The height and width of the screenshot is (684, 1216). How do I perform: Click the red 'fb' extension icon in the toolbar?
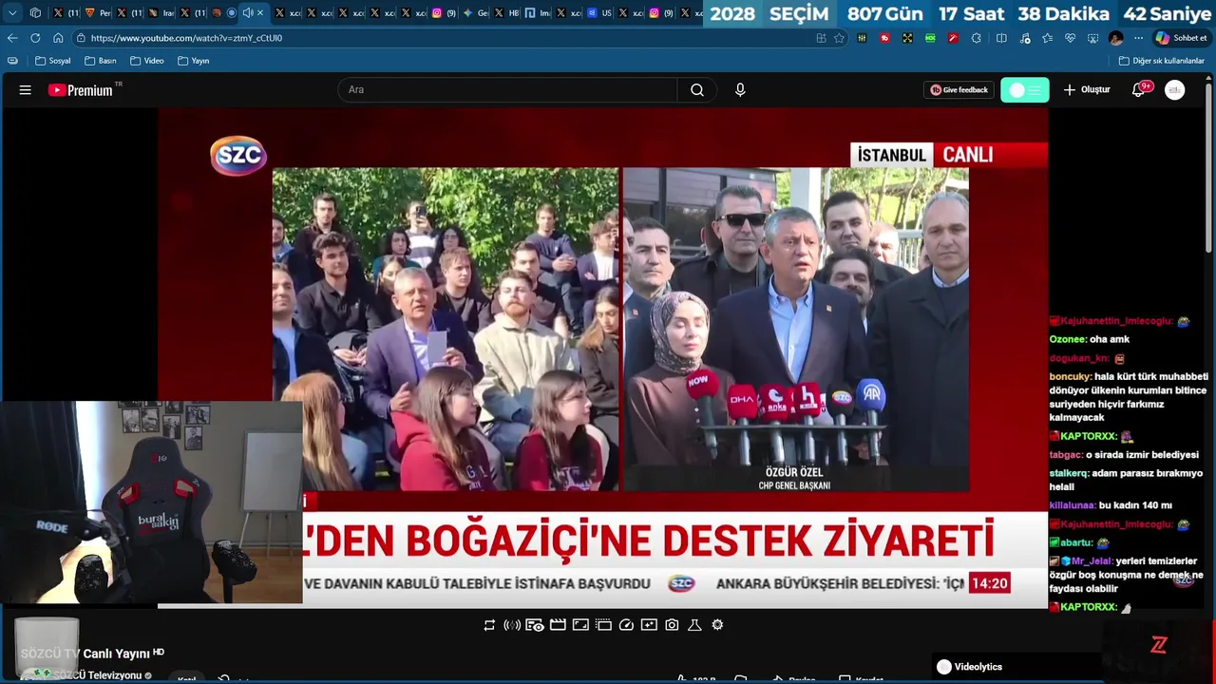pos(884,38)
